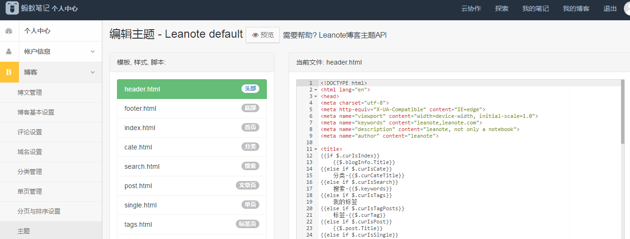This screenshot has width=630, height=239.
Task: Collapse the 博客 section chevron
Action: point(92,72)
